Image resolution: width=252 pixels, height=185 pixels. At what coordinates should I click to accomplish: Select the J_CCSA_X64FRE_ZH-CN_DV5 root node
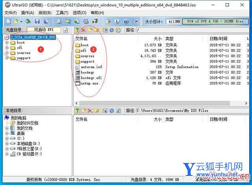click(x=33, y=37)
